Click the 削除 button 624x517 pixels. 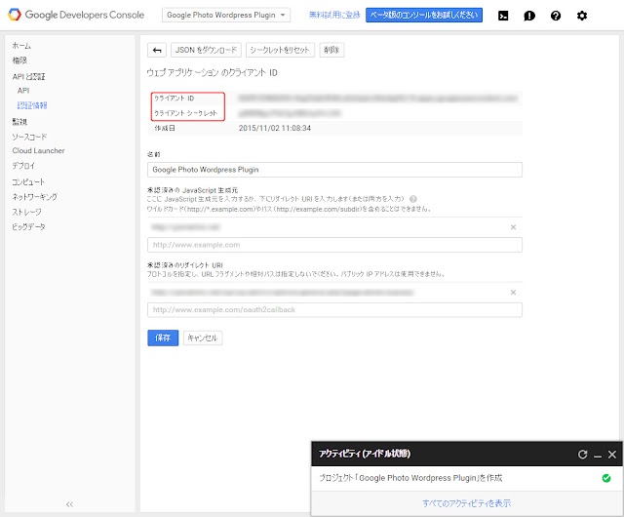pyautogui.click(x=331, y=50)
